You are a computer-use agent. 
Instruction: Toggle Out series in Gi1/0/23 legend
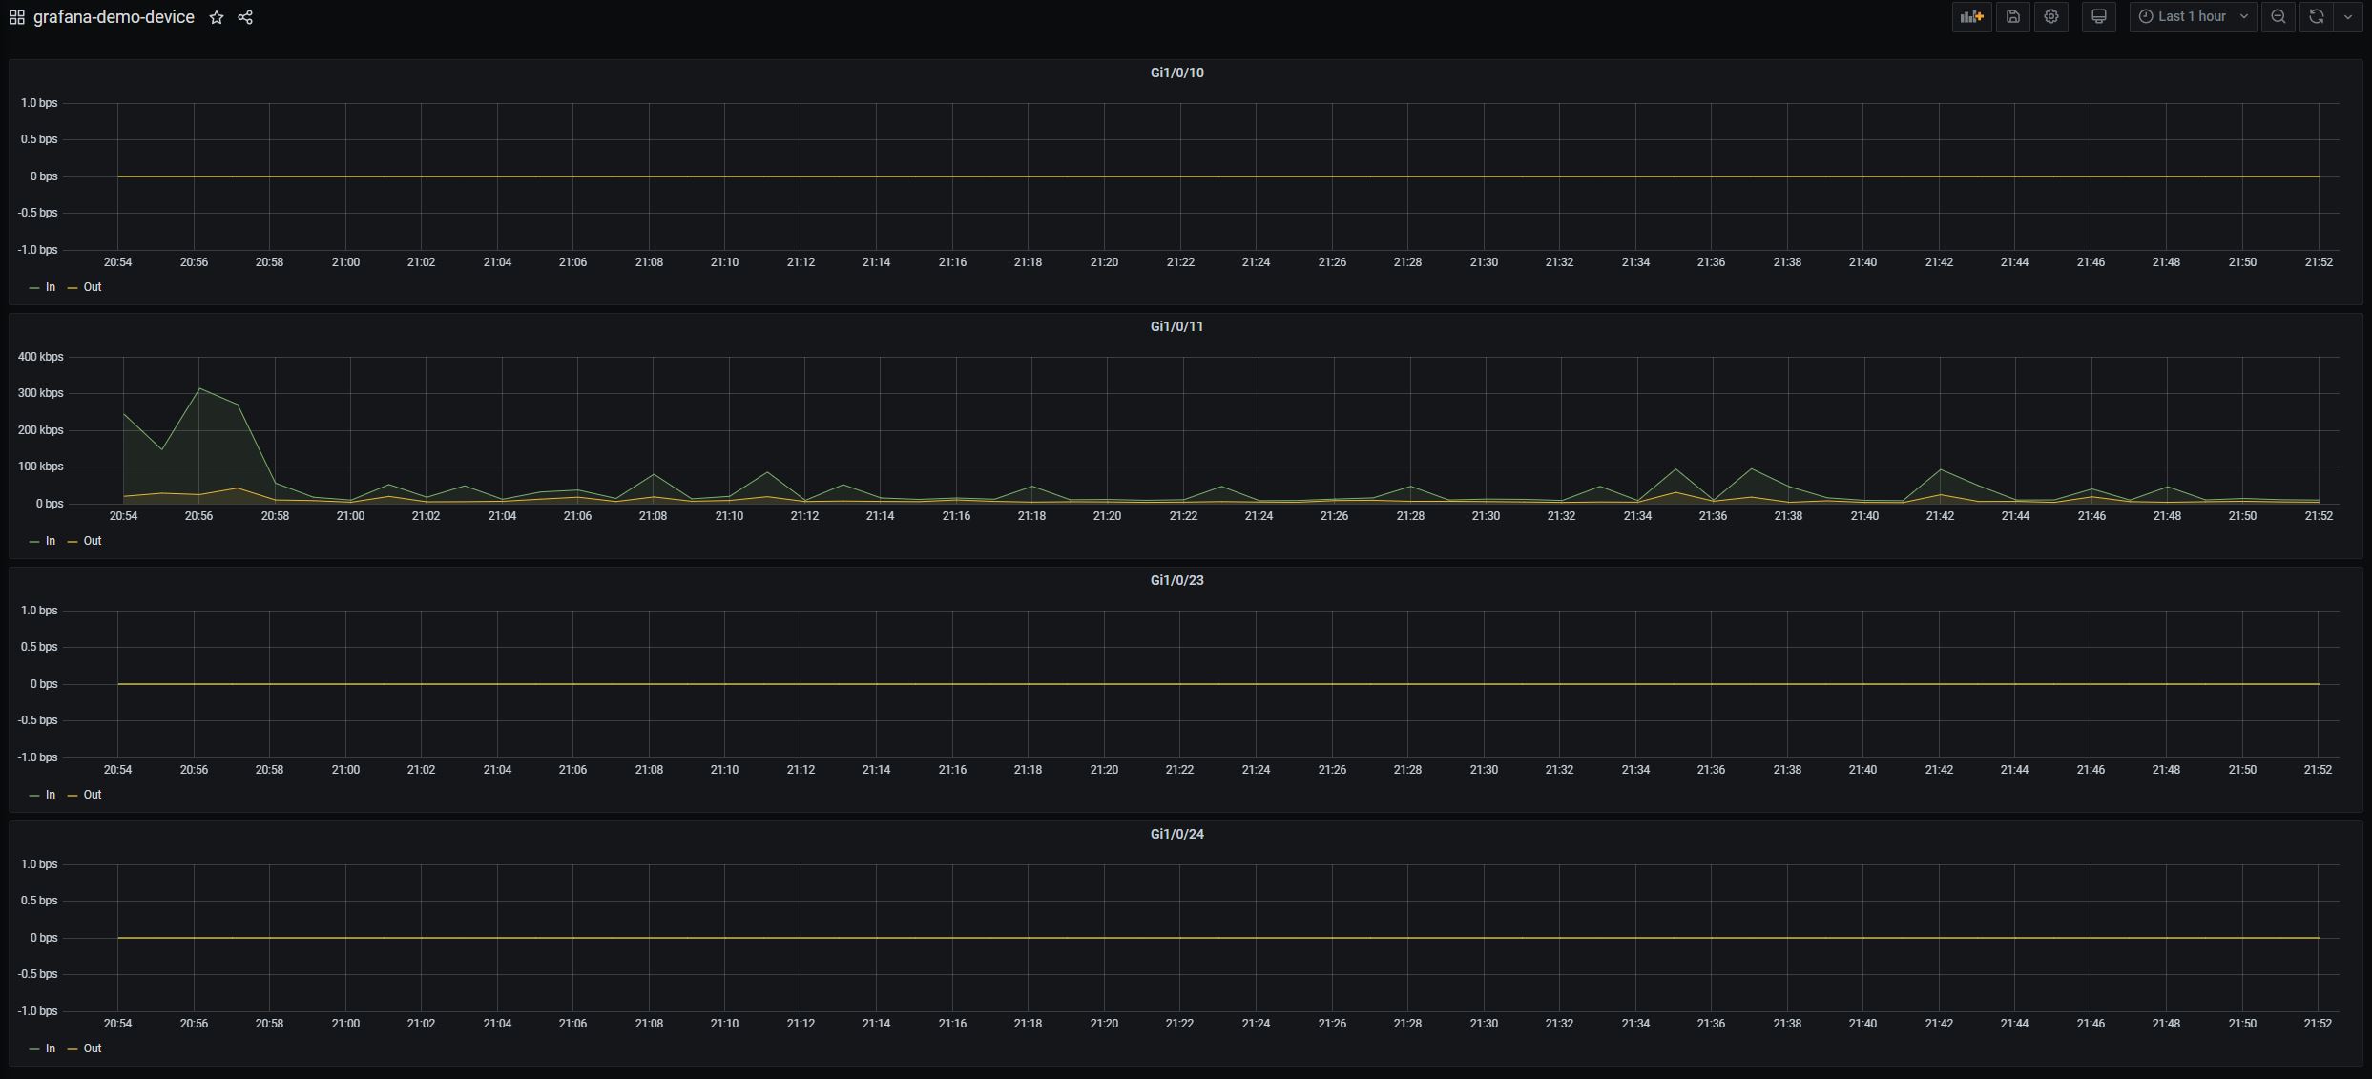(x=93, y=795)
